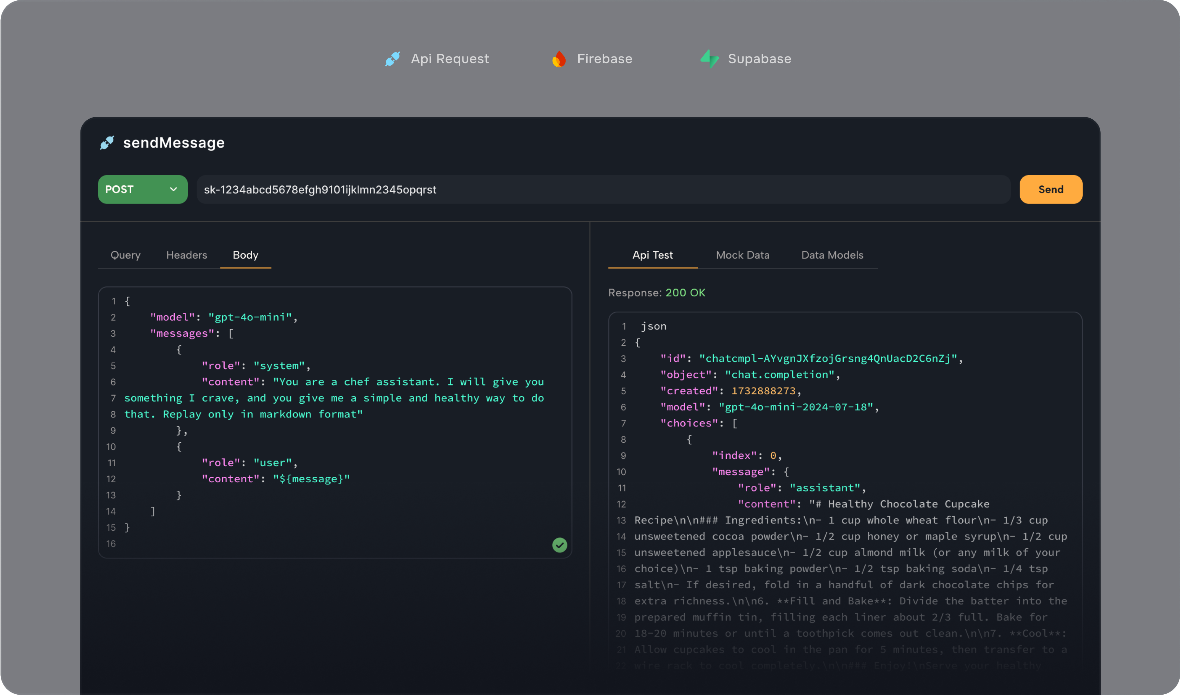1180x695 pixels.
Task: Click the "${message}" content value
Action: pos(311,479)
